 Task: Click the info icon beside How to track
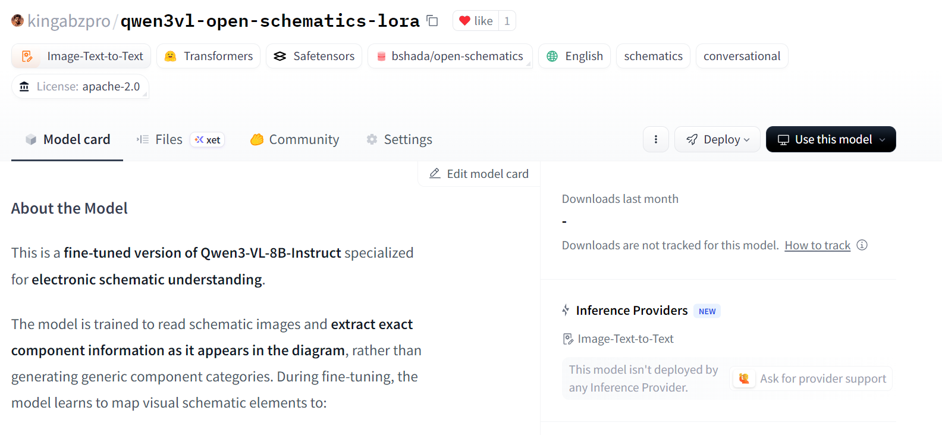(x=862, y=245)
